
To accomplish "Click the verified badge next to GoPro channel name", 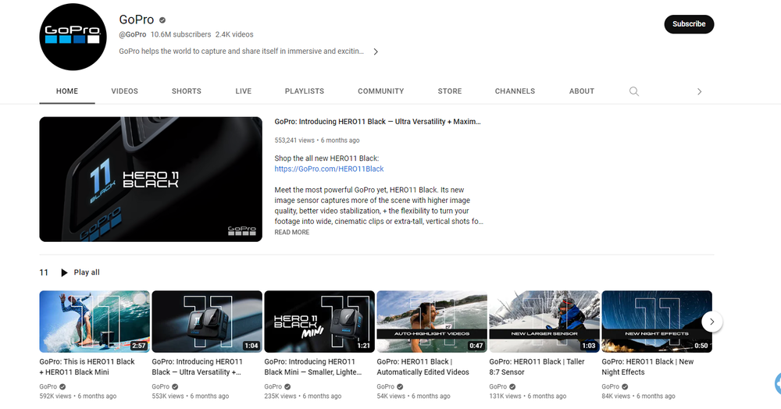I will pyautogui.click(x=162, y=20).
